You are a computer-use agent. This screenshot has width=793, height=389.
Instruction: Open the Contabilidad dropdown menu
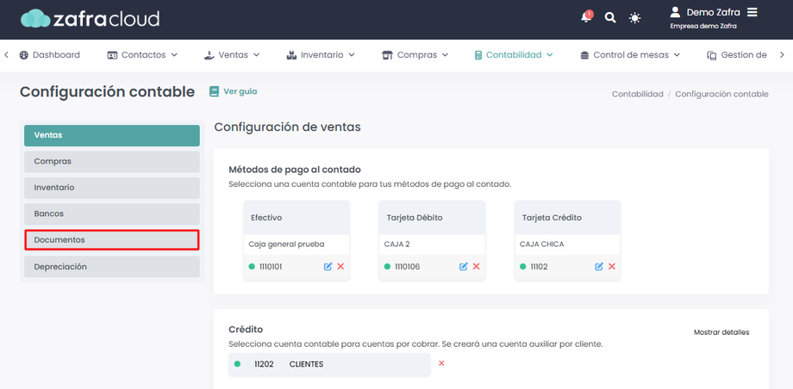point(514,55)
